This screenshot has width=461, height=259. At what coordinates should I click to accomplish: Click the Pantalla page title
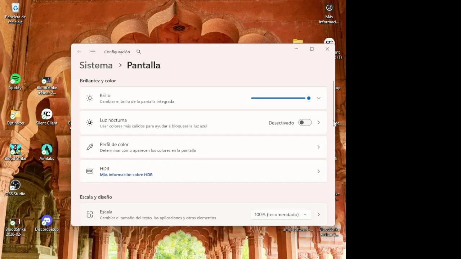143,65
